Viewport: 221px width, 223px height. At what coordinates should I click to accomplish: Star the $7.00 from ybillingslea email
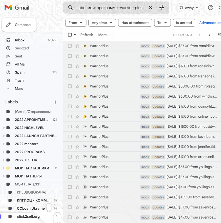77,187
